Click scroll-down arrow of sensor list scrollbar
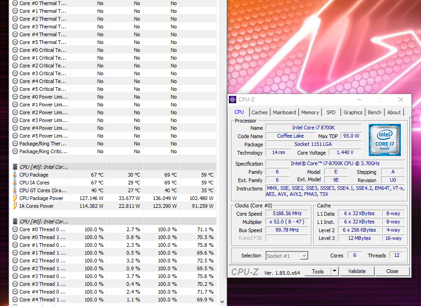This screenshot has width=421, height=306. click(222, 302)
